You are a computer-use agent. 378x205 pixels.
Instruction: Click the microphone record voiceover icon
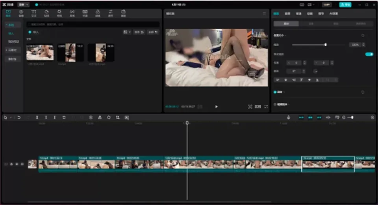288,117
